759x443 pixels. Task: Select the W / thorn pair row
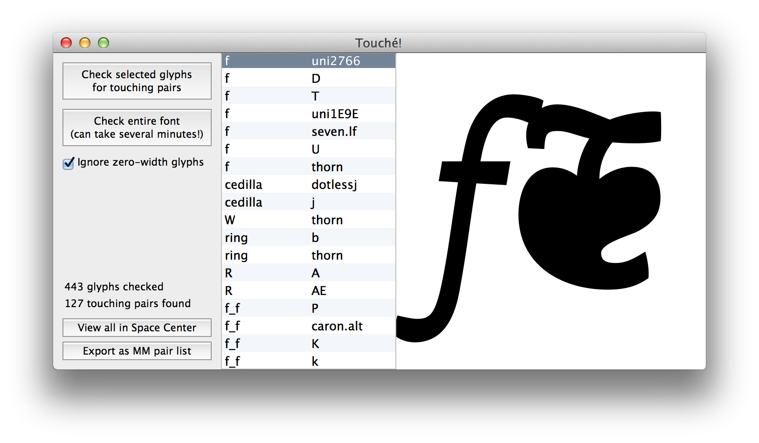(x=309, y=220)
